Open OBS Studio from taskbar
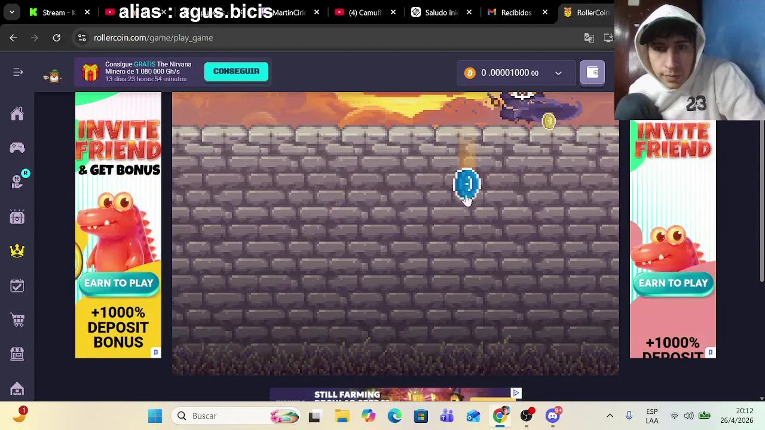Screen dimensions: 765x430 [x=527, y=416]
